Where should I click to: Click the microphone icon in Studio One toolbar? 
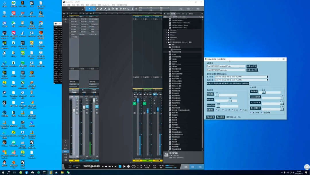click(132, 9)
